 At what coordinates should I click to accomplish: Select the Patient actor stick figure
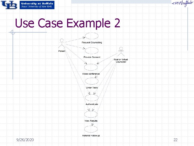62,43
